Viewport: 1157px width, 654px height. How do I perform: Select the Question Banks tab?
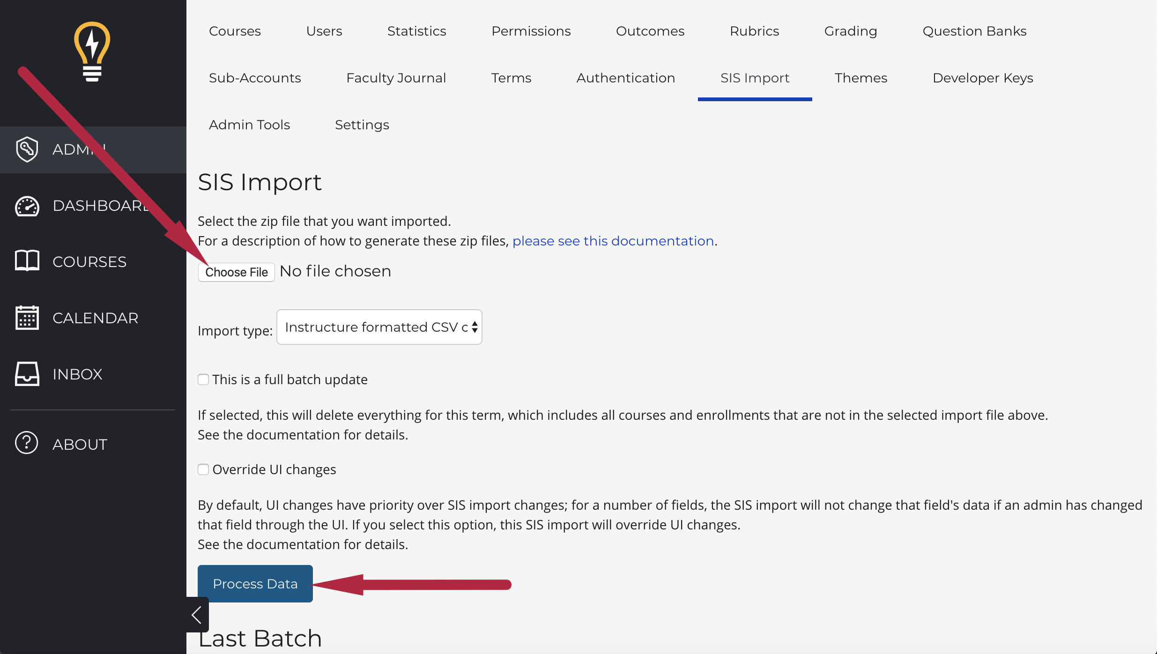[974, 31]
